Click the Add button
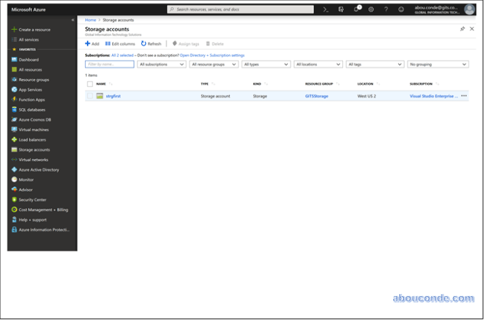This screenshot has height=320, width=485. (x=92, y=43)
